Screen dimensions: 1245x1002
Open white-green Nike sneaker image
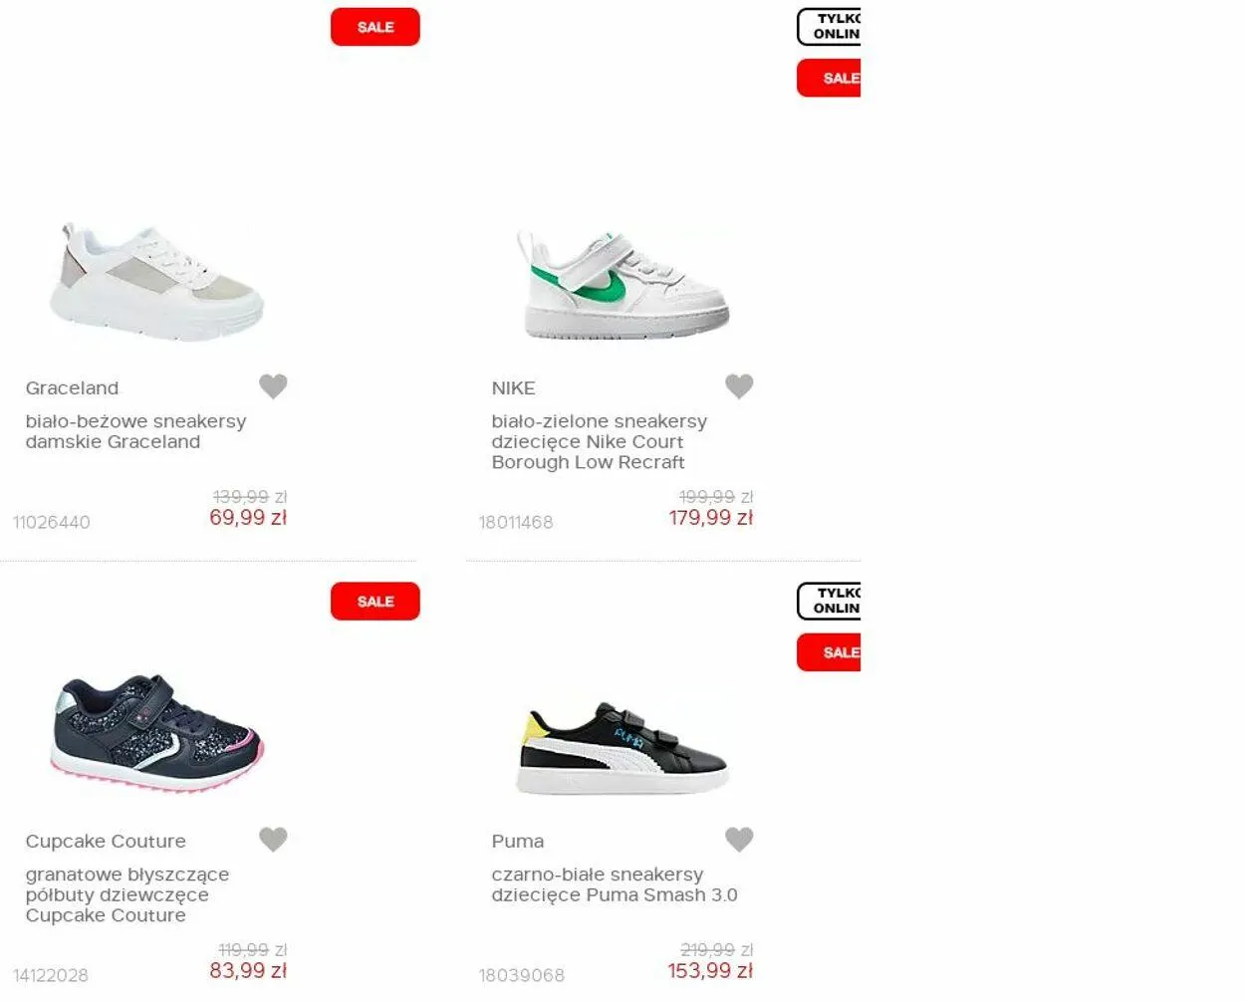coord(623,285)
